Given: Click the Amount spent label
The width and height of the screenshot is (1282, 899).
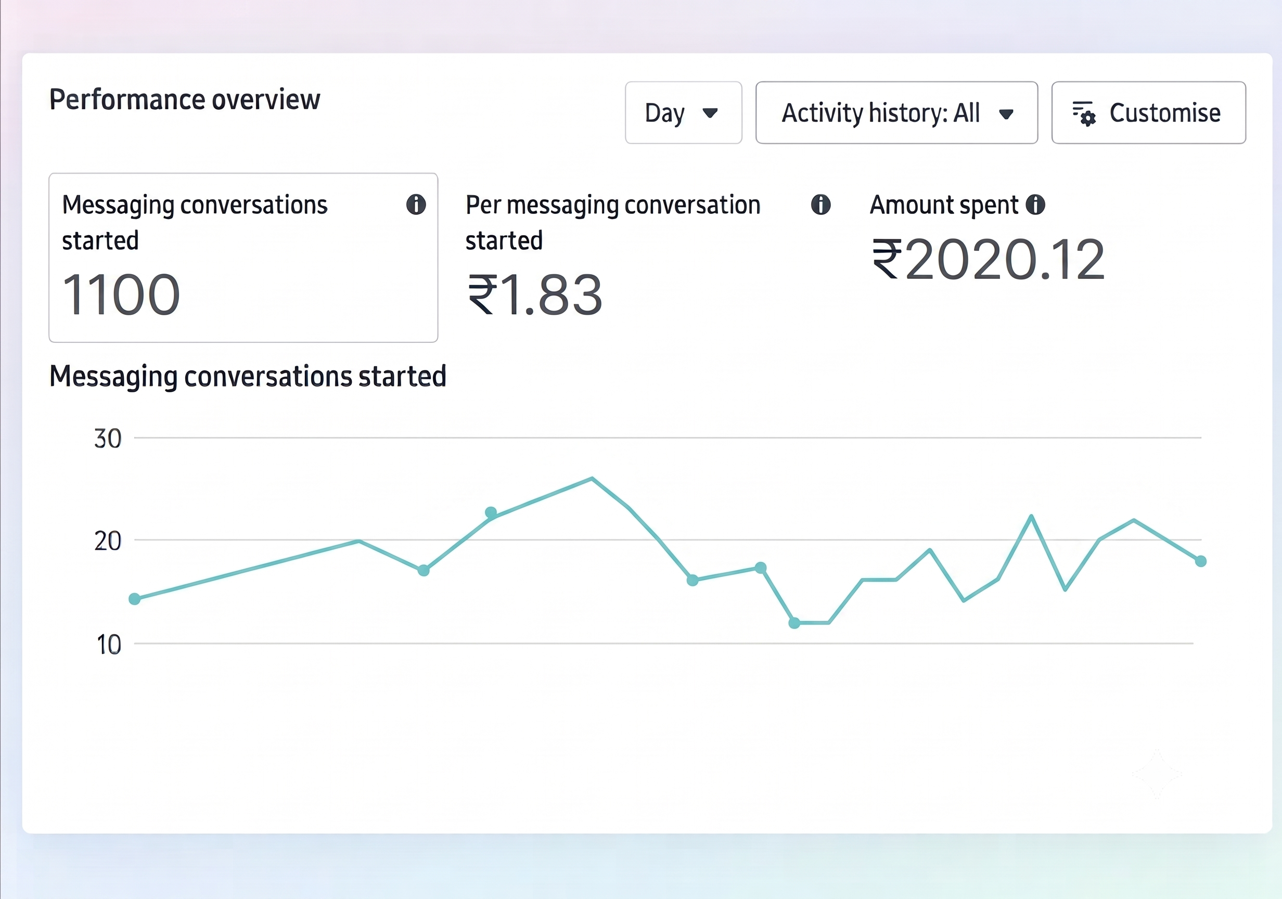Looking at the screenshot, I should 944,206.
